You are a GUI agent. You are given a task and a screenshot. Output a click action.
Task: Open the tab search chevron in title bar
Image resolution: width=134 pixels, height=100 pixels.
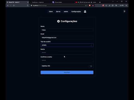click(113, 1)
